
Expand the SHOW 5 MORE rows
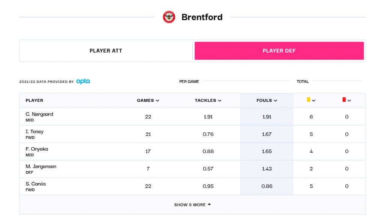[192, 205]
